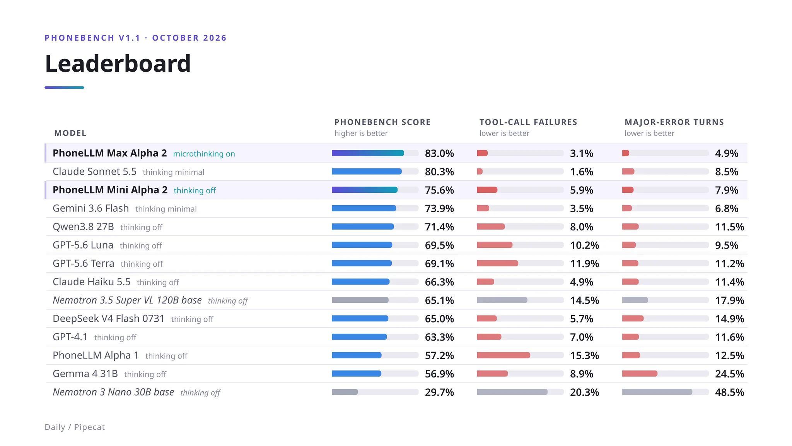Click the 83.0% score value
Viewport: 792px width, 446px height.
[x=439, y=153]
